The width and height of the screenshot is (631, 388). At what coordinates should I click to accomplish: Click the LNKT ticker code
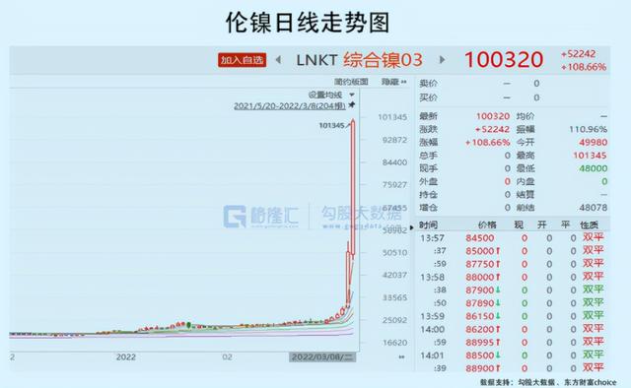coord(316,60)
